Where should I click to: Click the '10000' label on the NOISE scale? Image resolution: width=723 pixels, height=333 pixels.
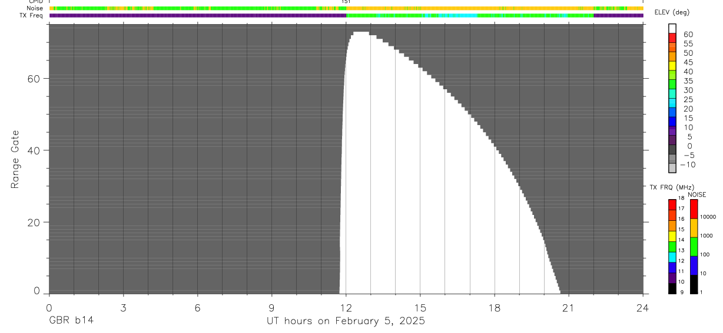click(707, 217)
